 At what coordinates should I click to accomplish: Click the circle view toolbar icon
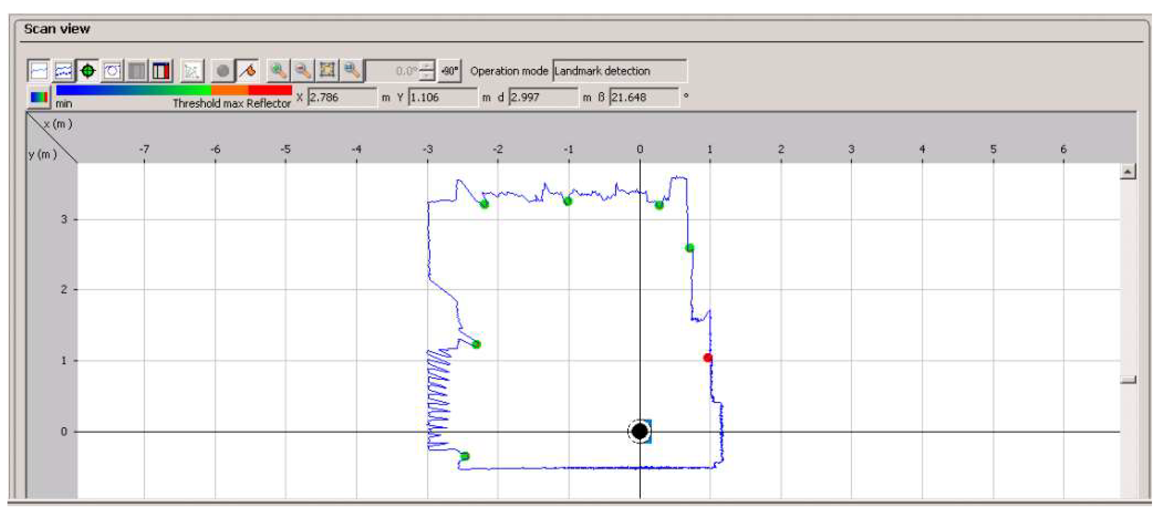click(112, 71)
